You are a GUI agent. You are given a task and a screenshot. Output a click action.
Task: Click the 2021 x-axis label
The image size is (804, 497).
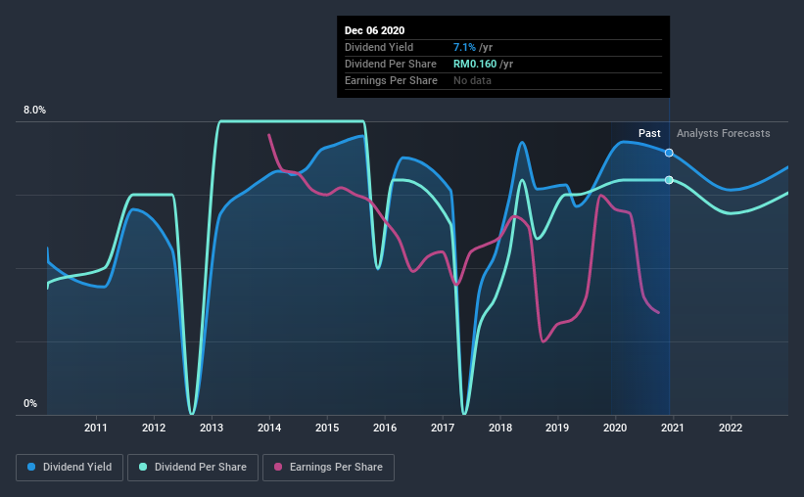click(x=672, y=428)
